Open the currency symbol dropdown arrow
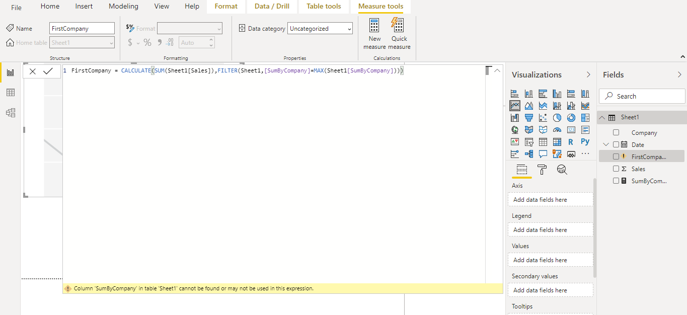 pos(138,43)
